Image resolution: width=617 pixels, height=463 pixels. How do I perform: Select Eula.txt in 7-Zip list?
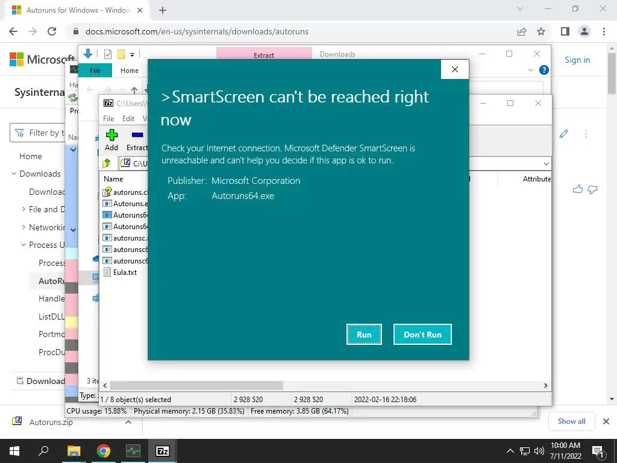tap(120, 272)
